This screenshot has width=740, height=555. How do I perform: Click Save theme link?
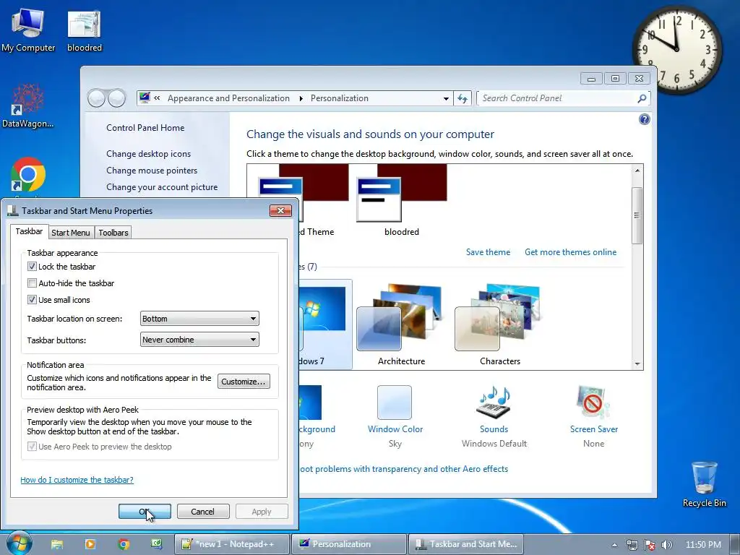point(488,252)
